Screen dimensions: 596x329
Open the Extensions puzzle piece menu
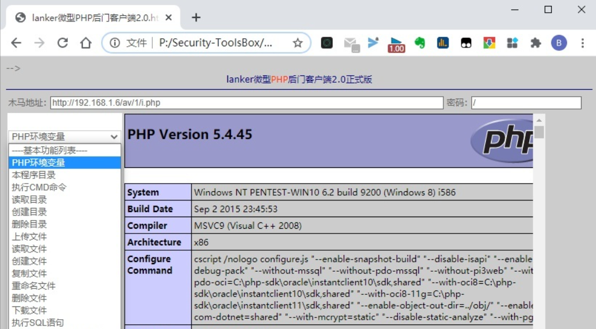pos(536,43)
